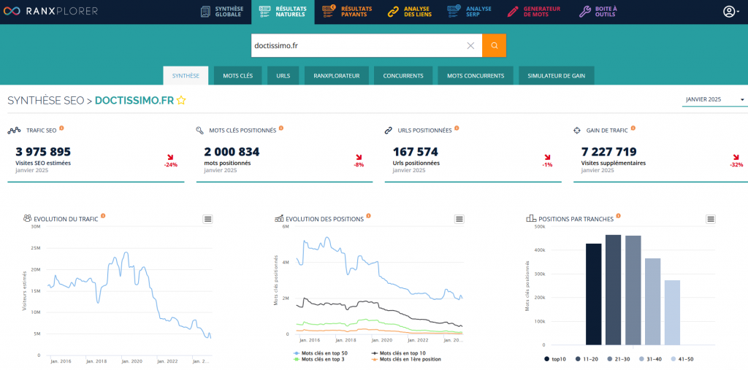Image resolution: width=748 pixels, height=370 pixels.
Task: Click the DOCTISSIMO.FR heading link
Action: coord(134,100)
